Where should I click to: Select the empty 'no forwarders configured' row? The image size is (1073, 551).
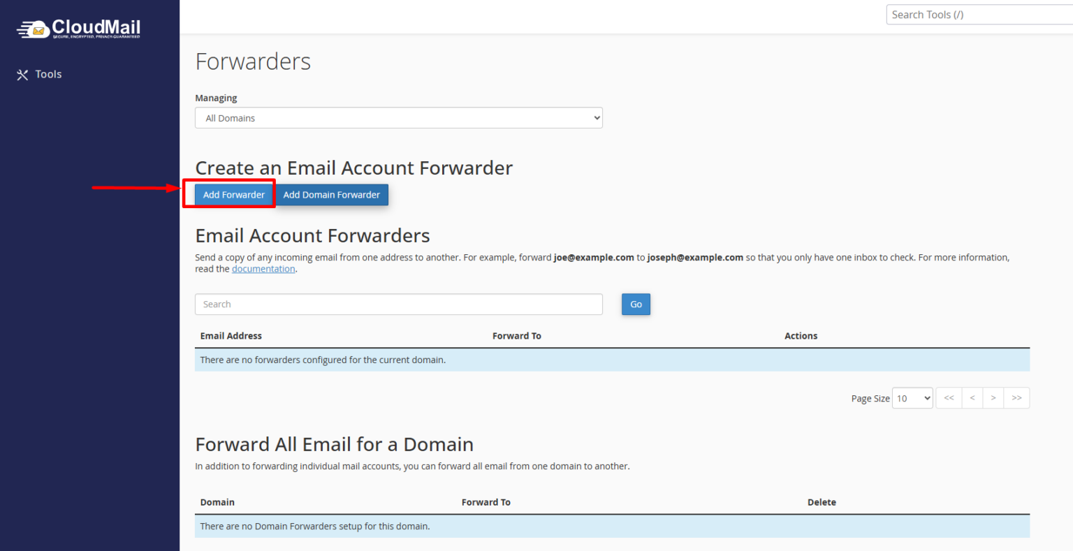611,360
